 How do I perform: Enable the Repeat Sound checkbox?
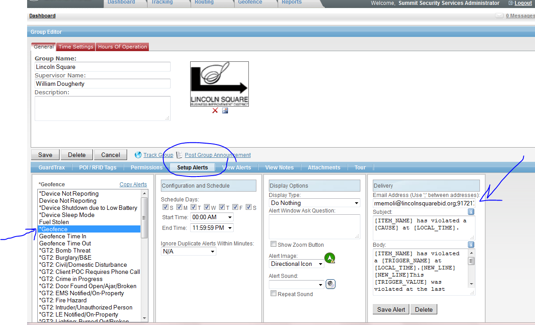(274, 293)
